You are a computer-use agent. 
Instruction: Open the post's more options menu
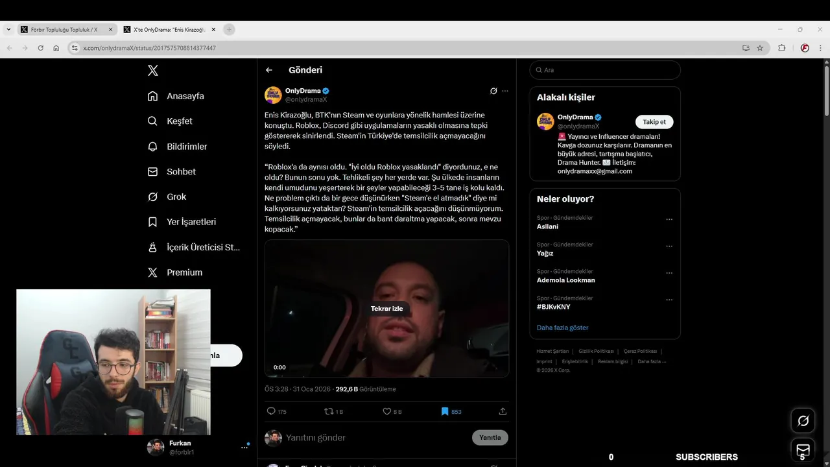(505, 91)
